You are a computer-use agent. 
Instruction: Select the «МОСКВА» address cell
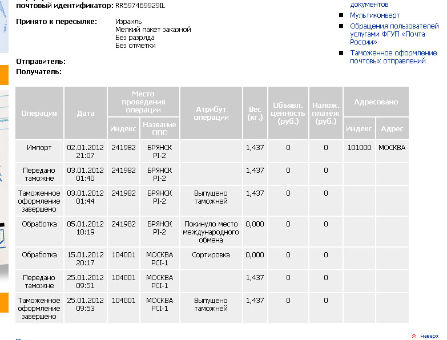[x=392, y=148]
